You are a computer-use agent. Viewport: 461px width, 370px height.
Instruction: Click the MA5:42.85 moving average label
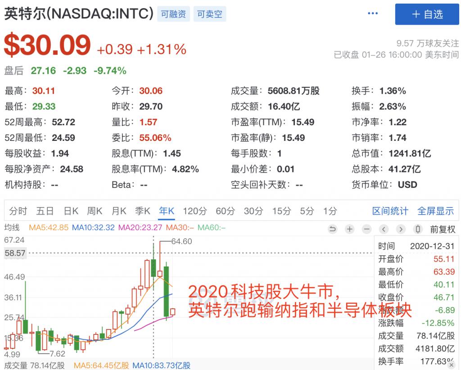coord(49,227)
